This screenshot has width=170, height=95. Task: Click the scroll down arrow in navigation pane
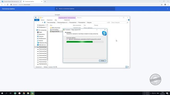tap(47, 65)
